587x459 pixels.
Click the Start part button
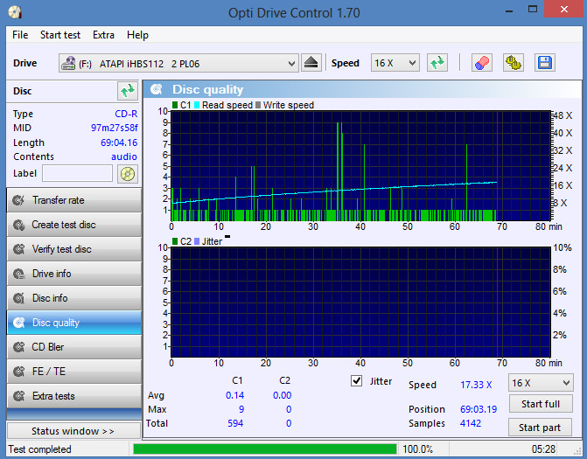click(x=540, y=428)
